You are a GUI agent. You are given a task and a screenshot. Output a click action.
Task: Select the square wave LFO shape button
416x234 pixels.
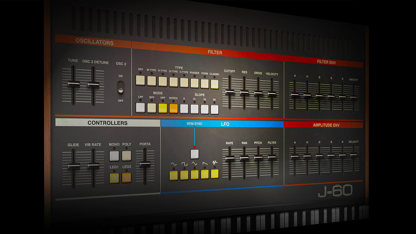point(184,175)
